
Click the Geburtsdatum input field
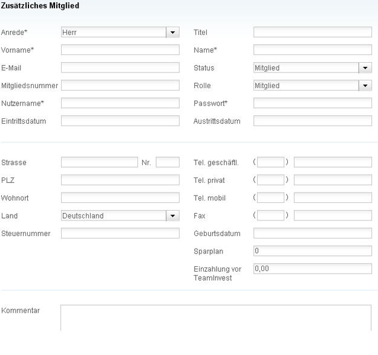tap(313, 233)
